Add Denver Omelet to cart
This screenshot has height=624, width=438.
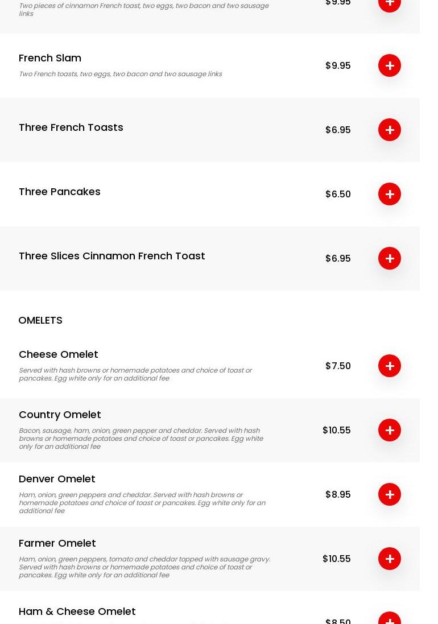tap(390, 494)
